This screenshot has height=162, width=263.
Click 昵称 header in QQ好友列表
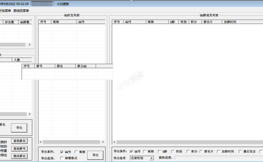pos(64,22)
